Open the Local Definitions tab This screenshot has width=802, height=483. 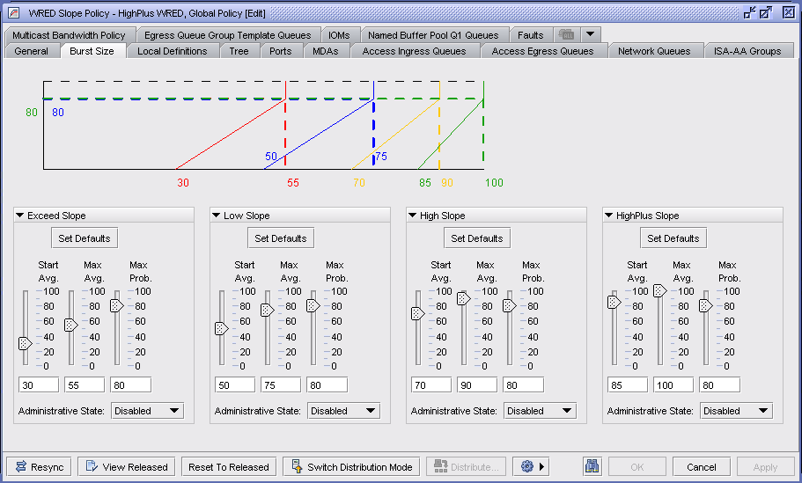point(172,51)
